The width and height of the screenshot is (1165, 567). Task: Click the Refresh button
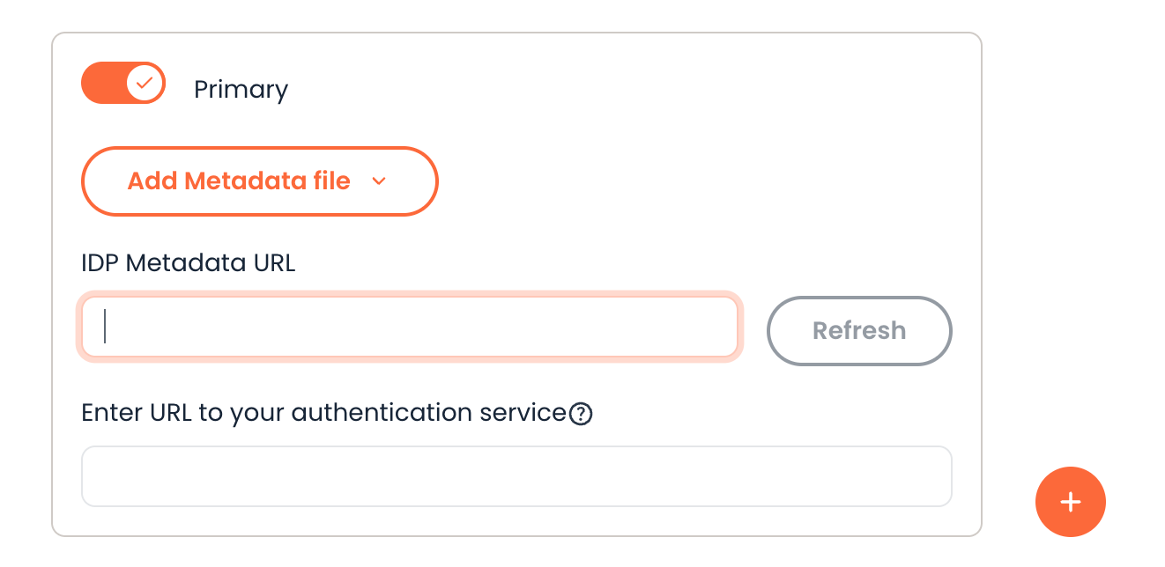tap(859, 331)
